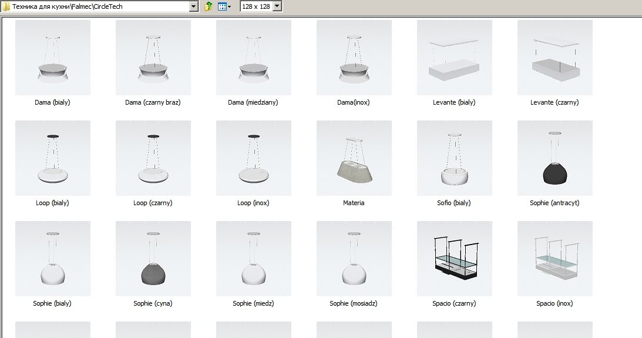Select the Loop (inox) thumbnail

[253, 158]
